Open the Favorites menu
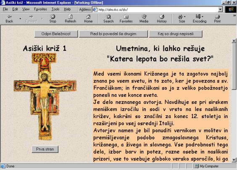Viewport: 237px width, 170px height. pyautogui.click(x=40, y=9)
